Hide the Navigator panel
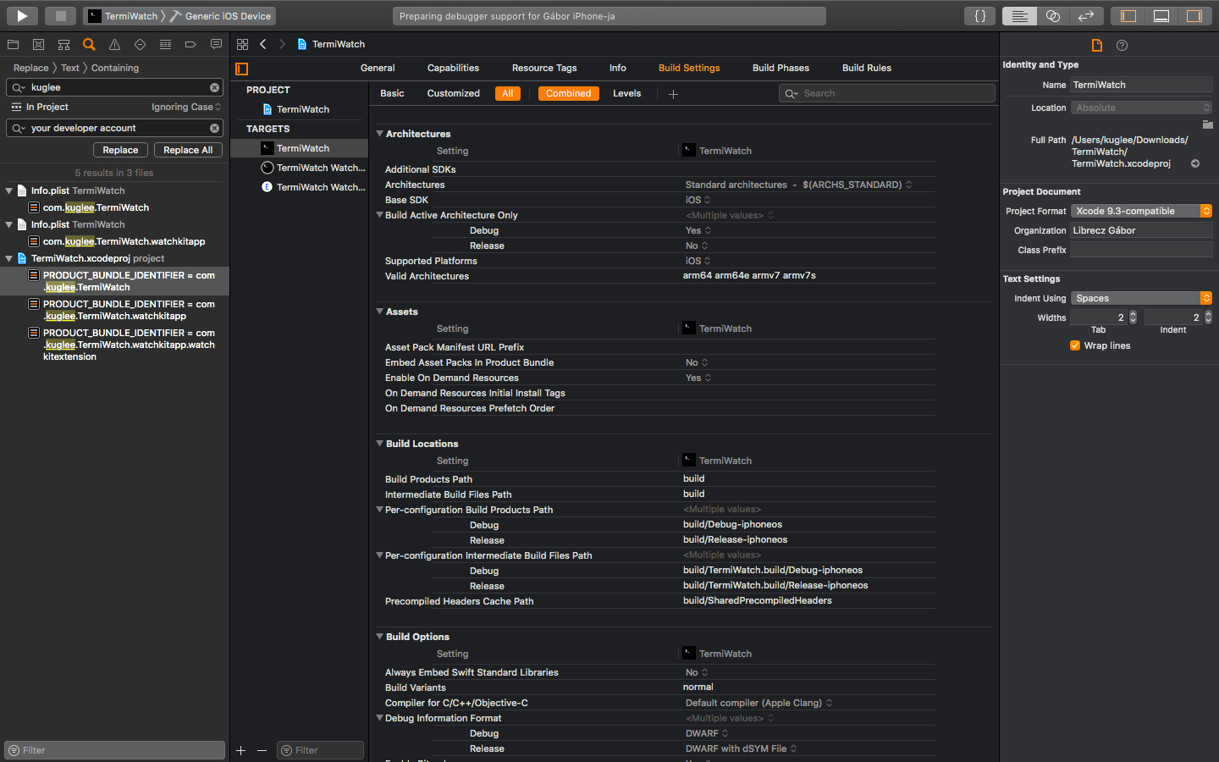The image size is (1219, 762). point(1128,16)
